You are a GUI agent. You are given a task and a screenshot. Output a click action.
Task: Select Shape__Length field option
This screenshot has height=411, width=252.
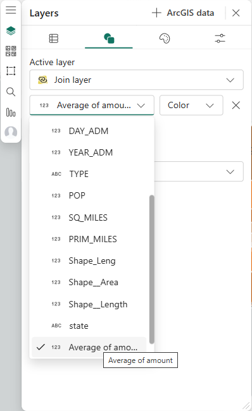[89, 304]
